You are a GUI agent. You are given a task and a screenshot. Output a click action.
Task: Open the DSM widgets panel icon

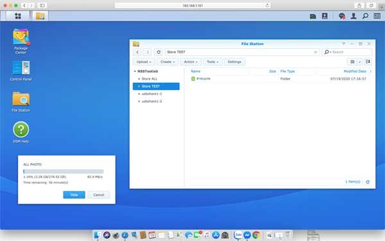point(377,16)
